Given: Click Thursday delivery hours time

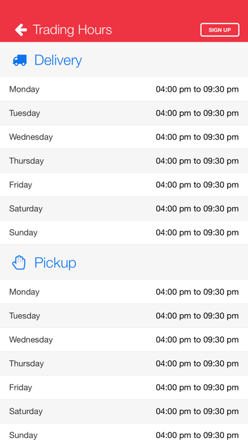Looking at the screenshot, I should [x=197, y=161].
